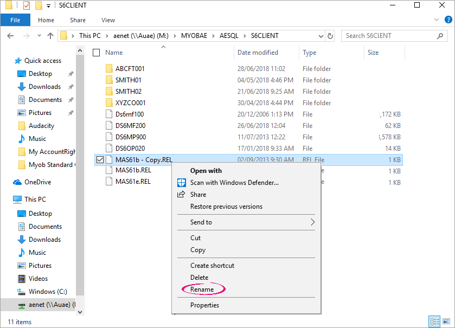Choose Rename from the context menu
This screenshot has width=455, height=328.
202,290
